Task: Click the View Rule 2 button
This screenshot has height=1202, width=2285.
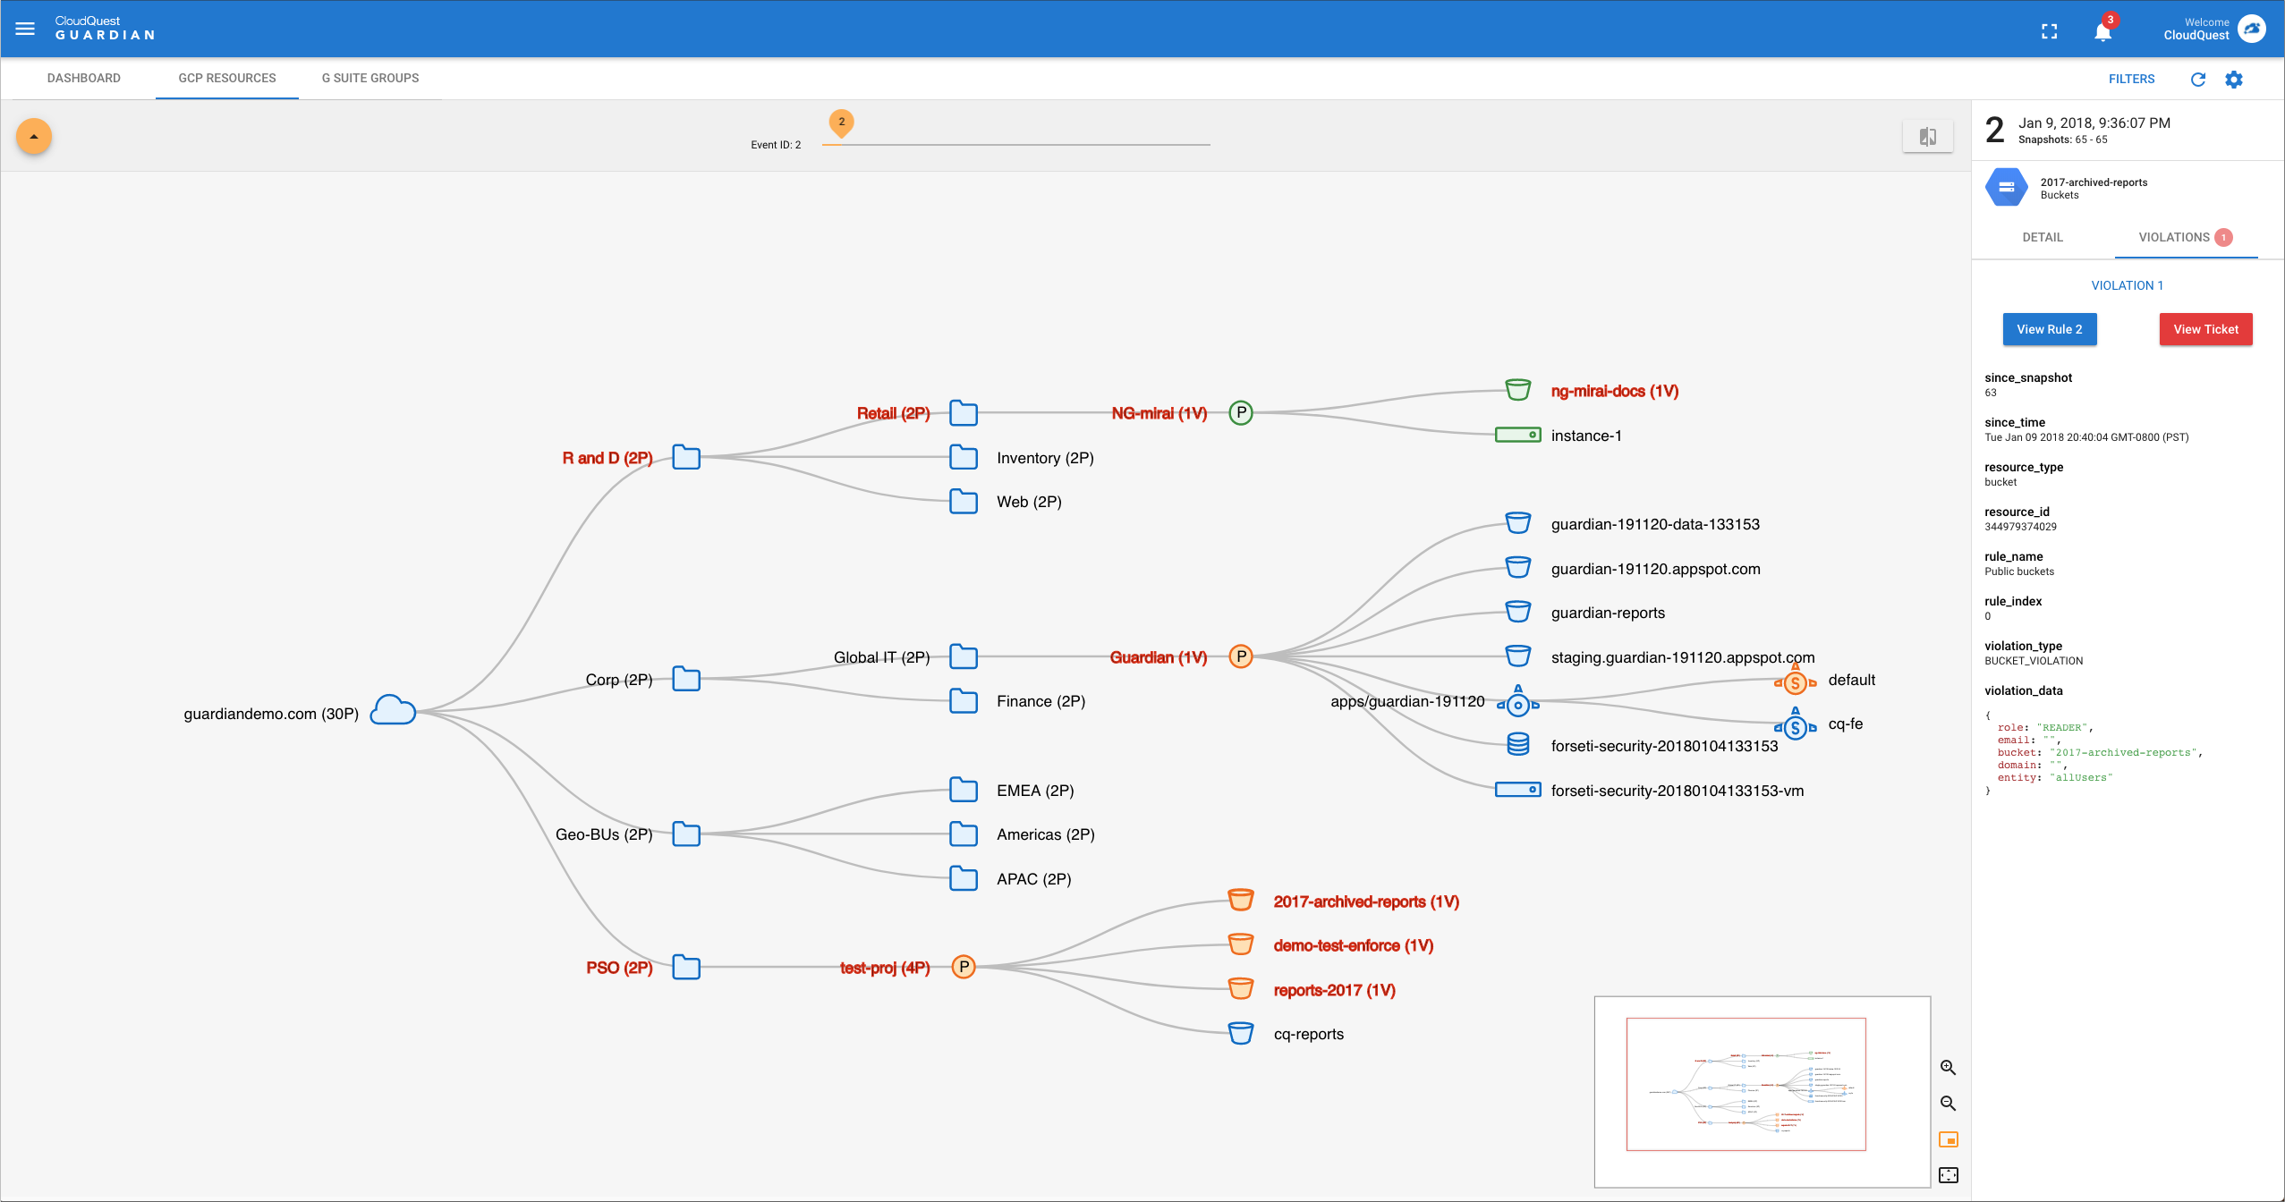Action: (2050, 329)
